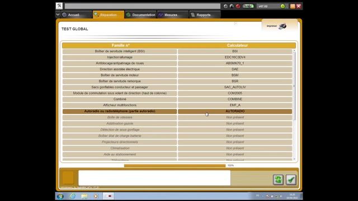Click the Famille n° column header

(121, 45)
